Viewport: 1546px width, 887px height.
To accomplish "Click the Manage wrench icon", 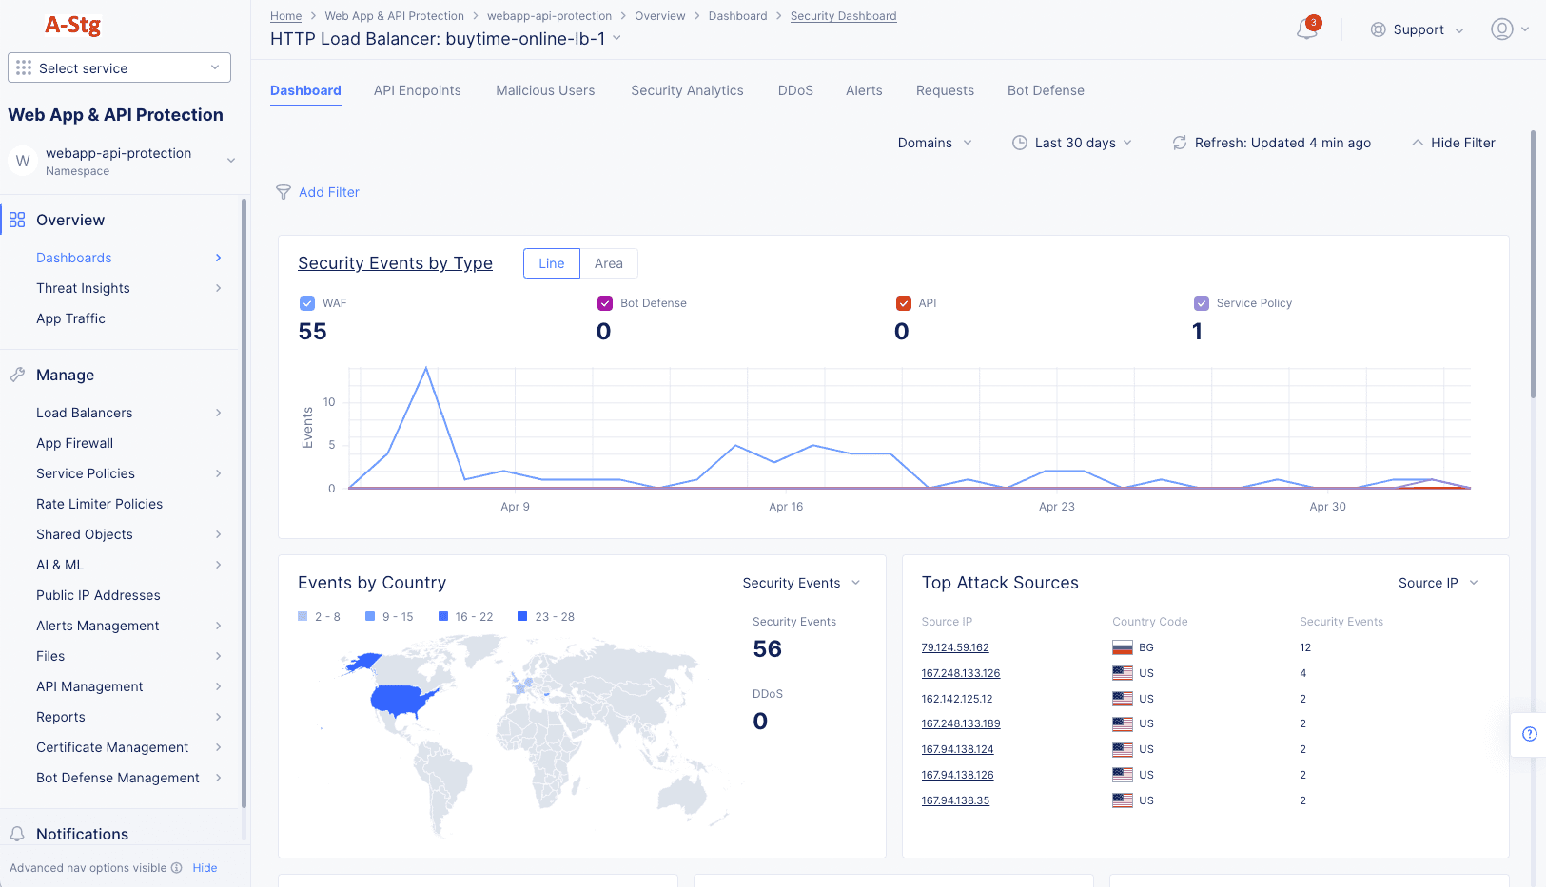I will click(x=17, y=376).
